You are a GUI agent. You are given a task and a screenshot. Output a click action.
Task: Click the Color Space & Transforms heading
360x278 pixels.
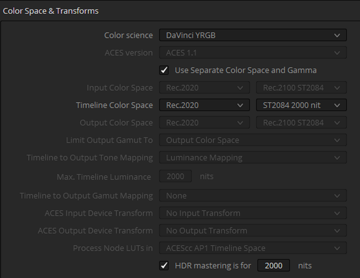[50, 11]
